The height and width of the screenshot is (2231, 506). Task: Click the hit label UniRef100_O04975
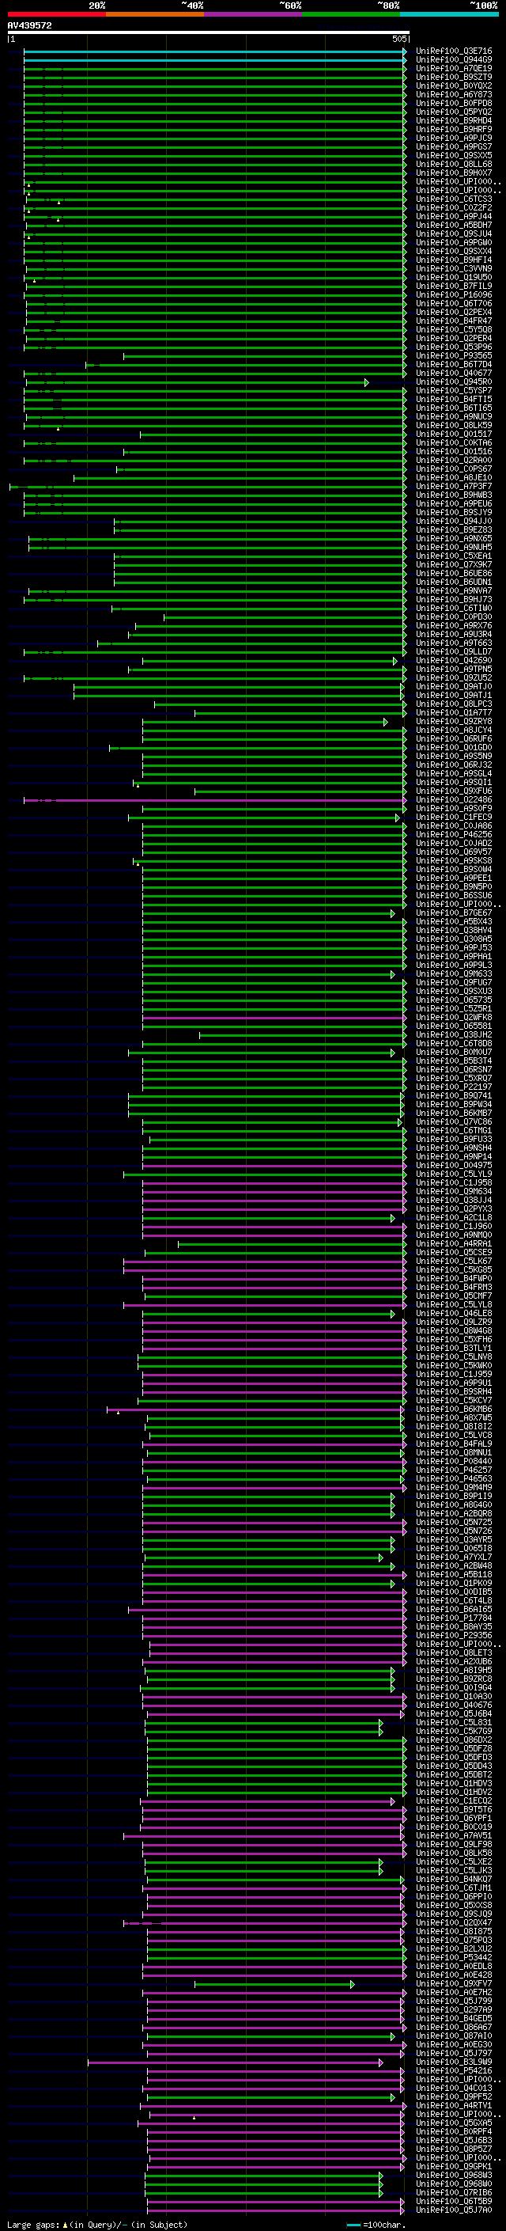(454, 1165)
